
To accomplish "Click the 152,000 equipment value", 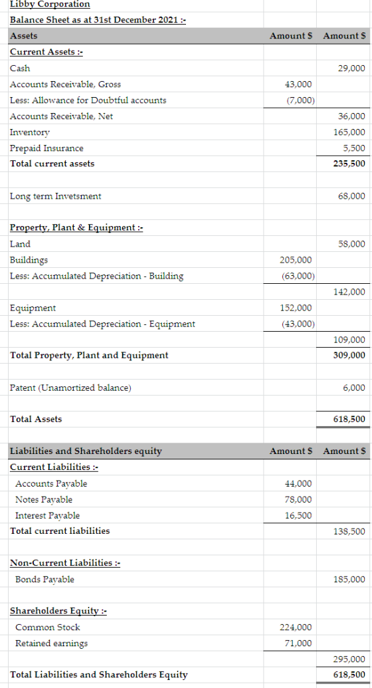I will pos(296,308).
